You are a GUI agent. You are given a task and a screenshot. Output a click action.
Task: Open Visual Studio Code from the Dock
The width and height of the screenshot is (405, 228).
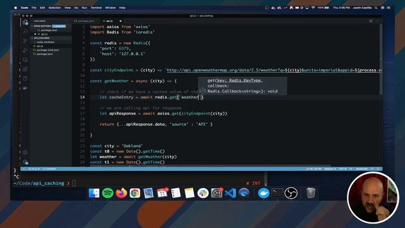click(230, 193)
